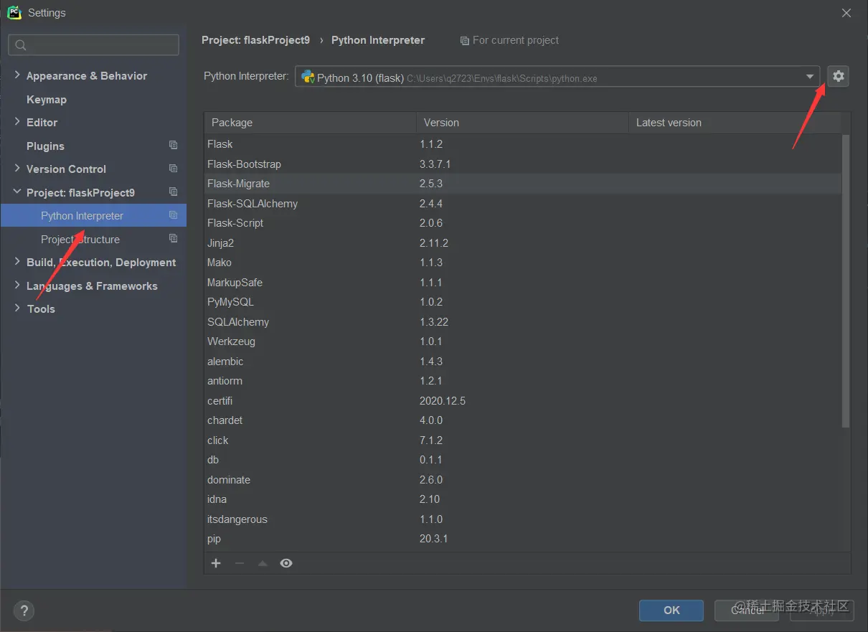
Task: Select the chardet package row
Action: 523,420
